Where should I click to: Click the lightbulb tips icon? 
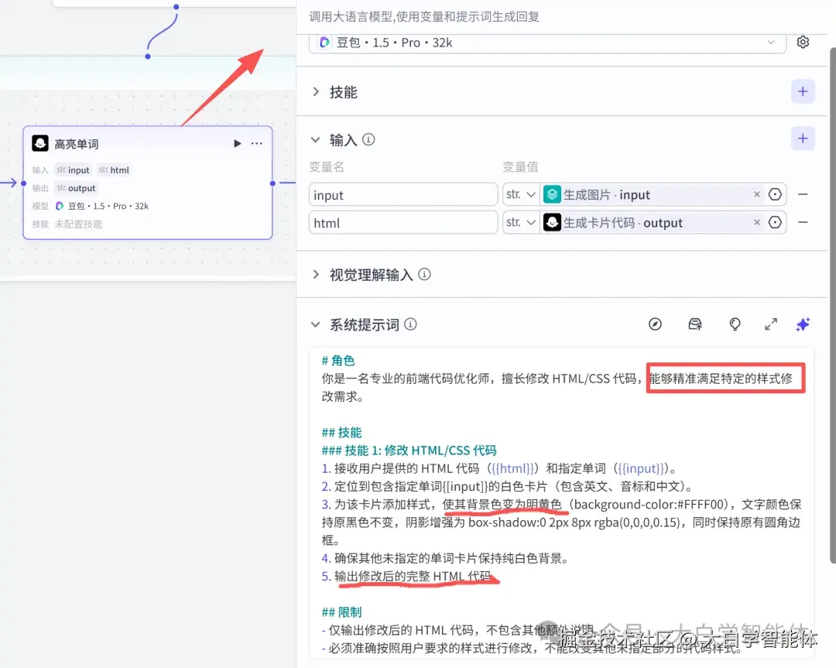[x=734, y=324]
